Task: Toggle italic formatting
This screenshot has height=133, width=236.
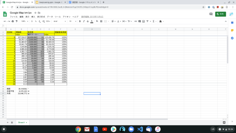Action: (84, 21)
